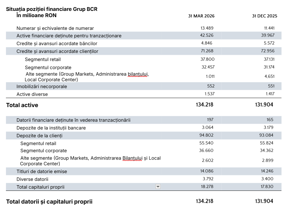The height and width of the screenshot is (212, 288).
Task: Open the dropdown arrow beside Total capitaluri proprii
Action: tap(158, 187)
